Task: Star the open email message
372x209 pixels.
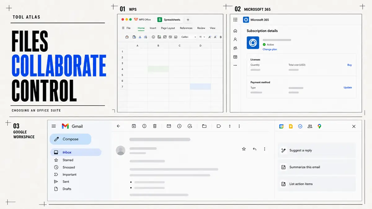Action: point(244,149)
